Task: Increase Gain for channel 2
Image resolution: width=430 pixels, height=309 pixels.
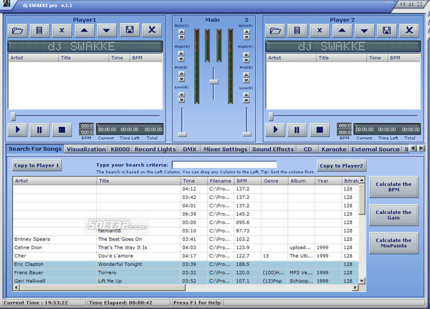Action: pos(247,32)
